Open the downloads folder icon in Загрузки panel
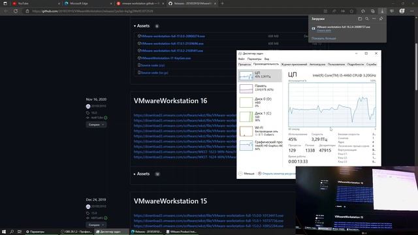Screen dimensions: 418x235 click(x=360, y=19)
